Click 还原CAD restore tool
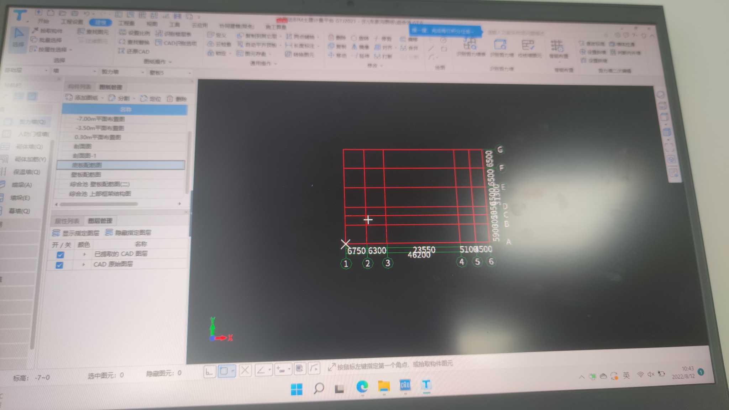The width and height of the screenshot is (729, 410). pos(134,51)
